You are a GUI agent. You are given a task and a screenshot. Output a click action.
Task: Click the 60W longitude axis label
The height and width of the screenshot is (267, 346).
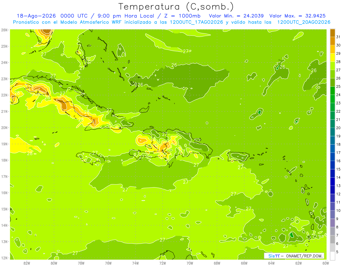(326, 263)
